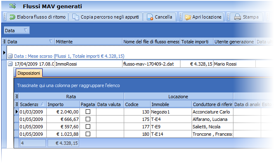Sort by Totale importi column header
Screen dimensions: 274x163
coord(197,42)
